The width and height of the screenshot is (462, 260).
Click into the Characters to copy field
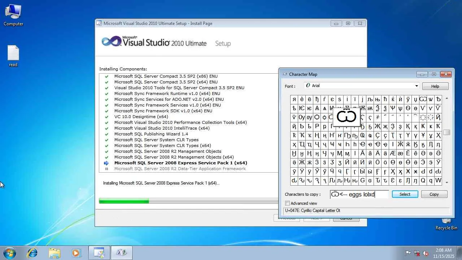(359, 194)
